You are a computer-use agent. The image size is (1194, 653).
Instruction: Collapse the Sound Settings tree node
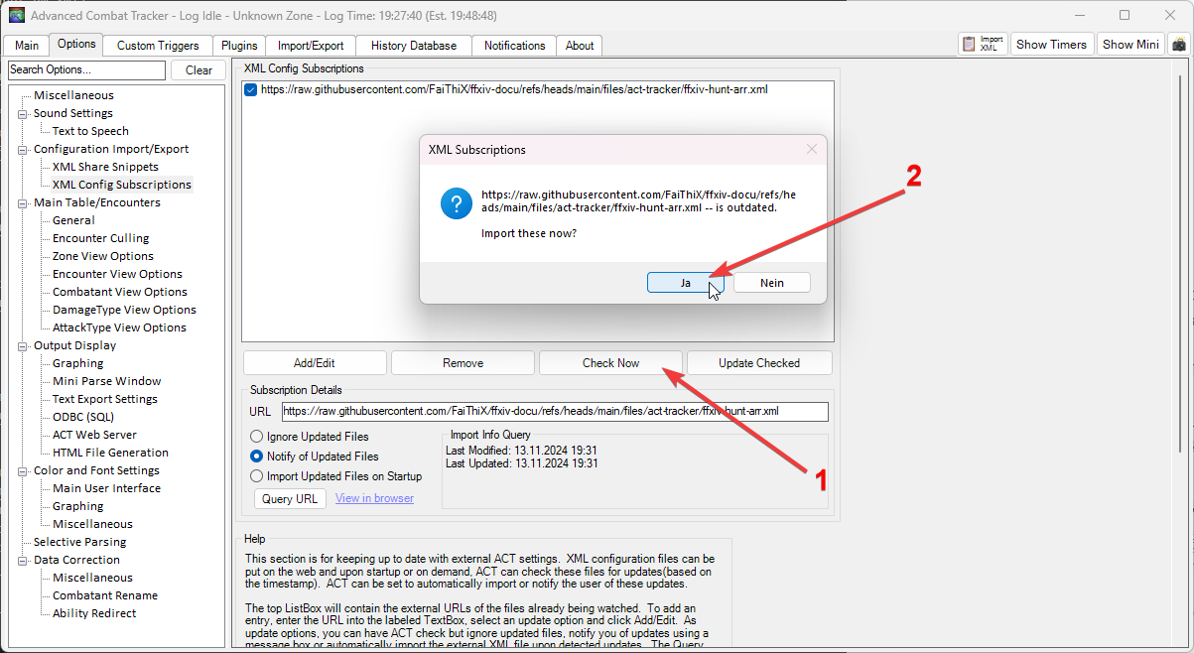(23, 113)
